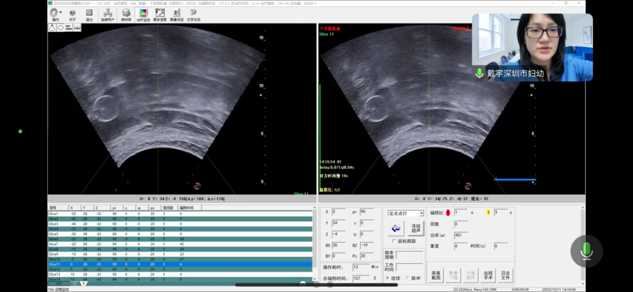Click the blue progress bar on right ultrasound

516,180
